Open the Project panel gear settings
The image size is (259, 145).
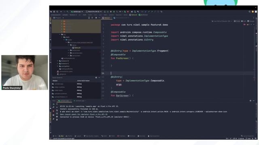point(96,18)
